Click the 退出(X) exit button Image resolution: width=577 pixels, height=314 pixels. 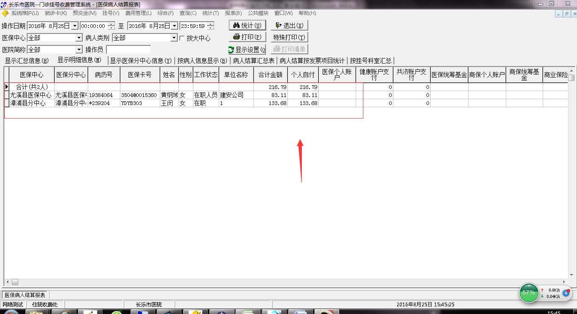point(289,25)
